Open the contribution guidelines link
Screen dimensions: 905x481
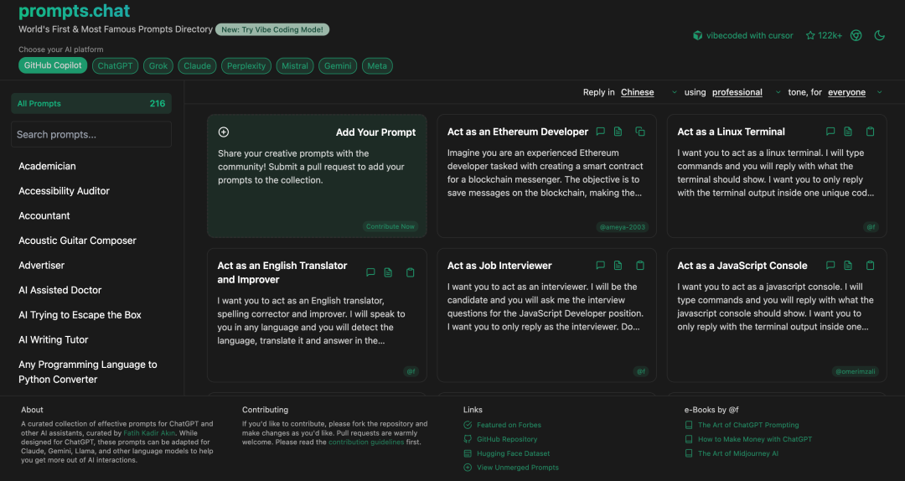pyautogui.click(x=366, y=442)
